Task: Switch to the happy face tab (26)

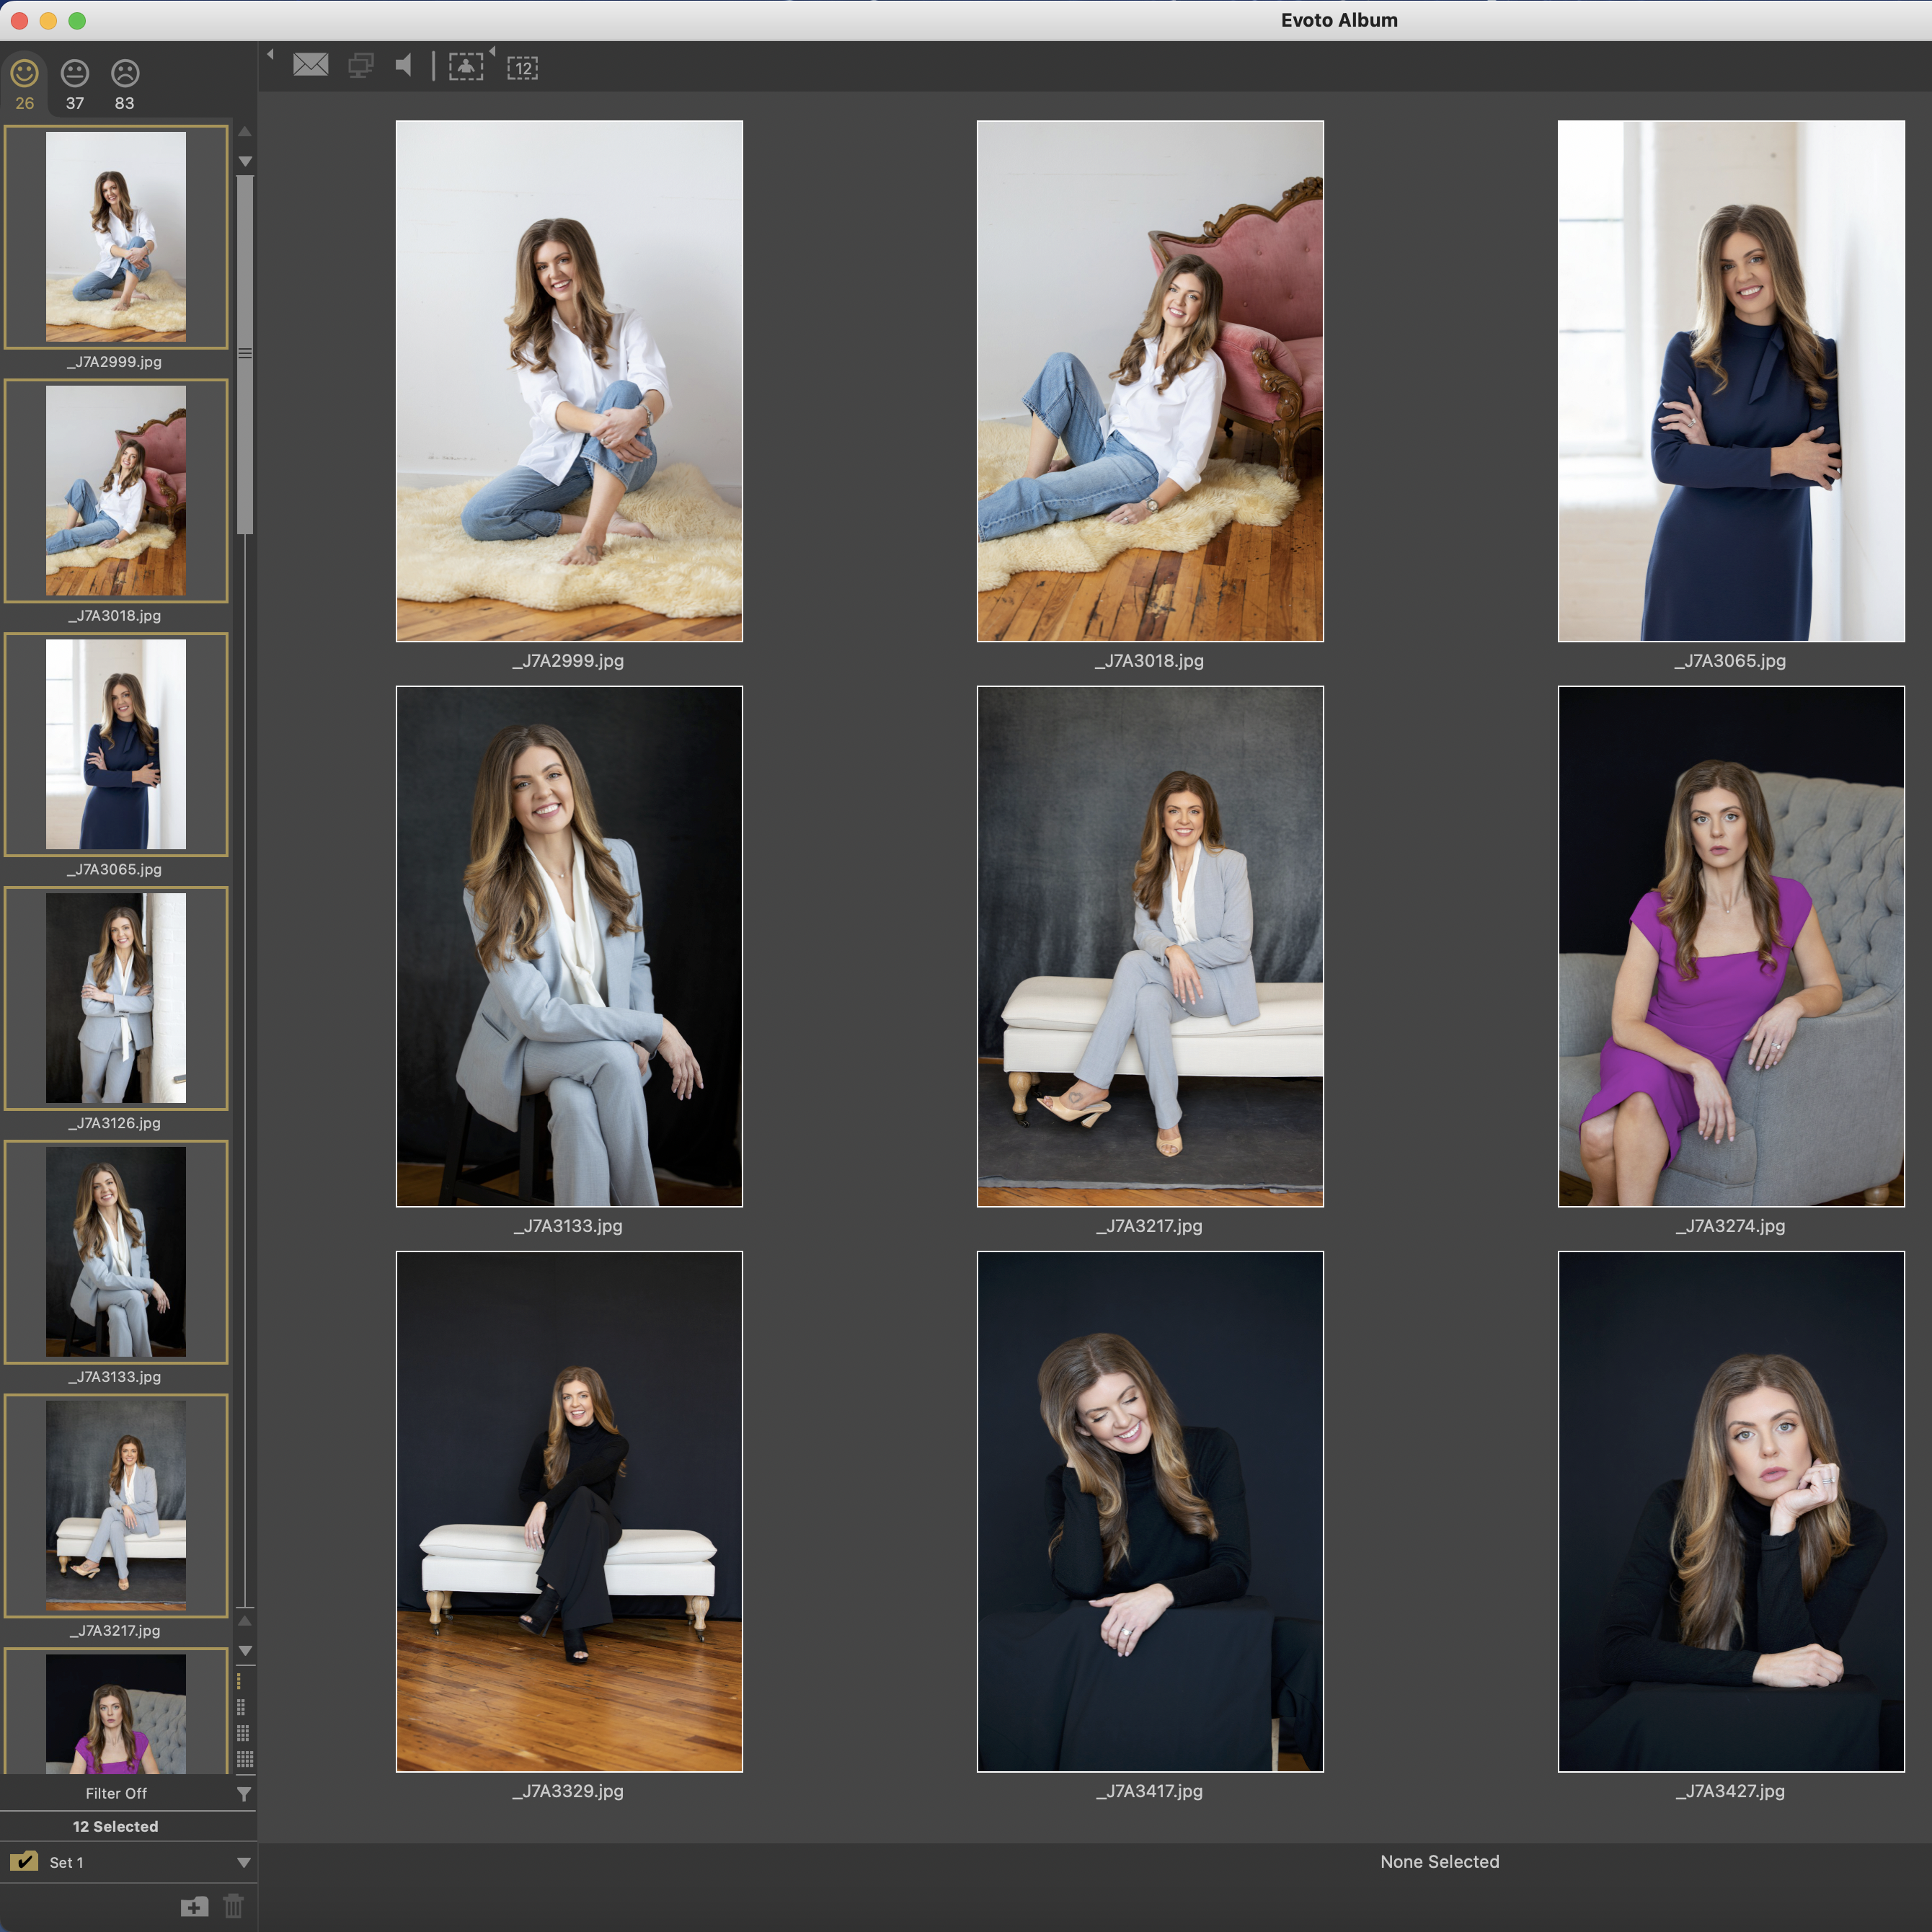Action: tap(24, 74)
